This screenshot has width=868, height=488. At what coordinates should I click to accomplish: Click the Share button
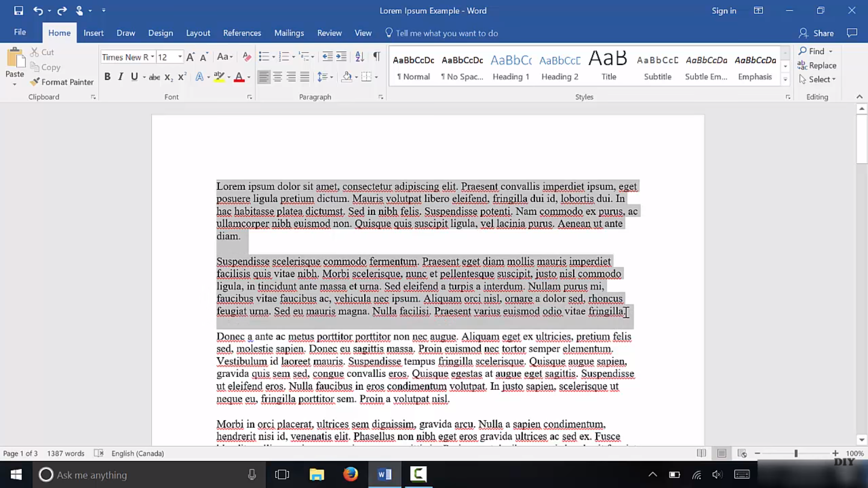point(816,33)
